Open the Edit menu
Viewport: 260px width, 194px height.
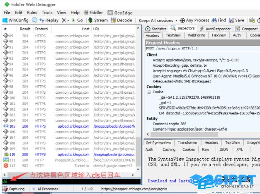(18, 12)
